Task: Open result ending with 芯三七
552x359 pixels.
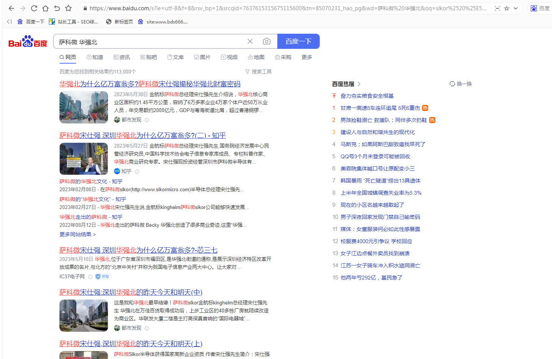Action: point(138,250)
